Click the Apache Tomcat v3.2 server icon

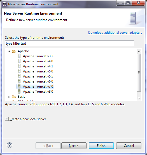click(19, 56)
